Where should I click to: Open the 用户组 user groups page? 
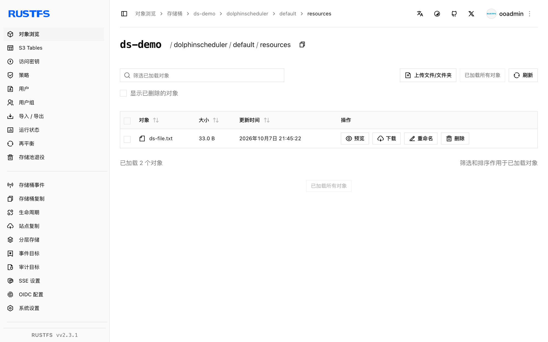(54, 103)
